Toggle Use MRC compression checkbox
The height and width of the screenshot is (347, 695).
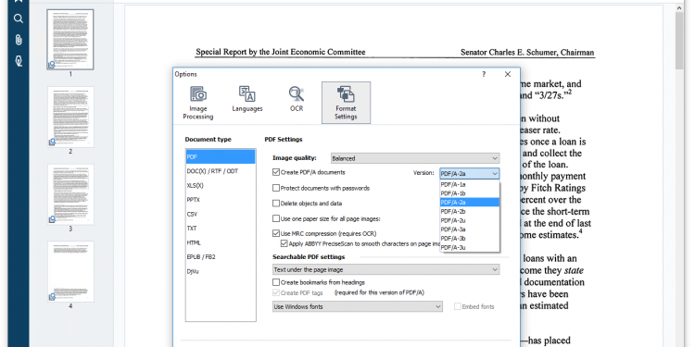click(276, 233)
